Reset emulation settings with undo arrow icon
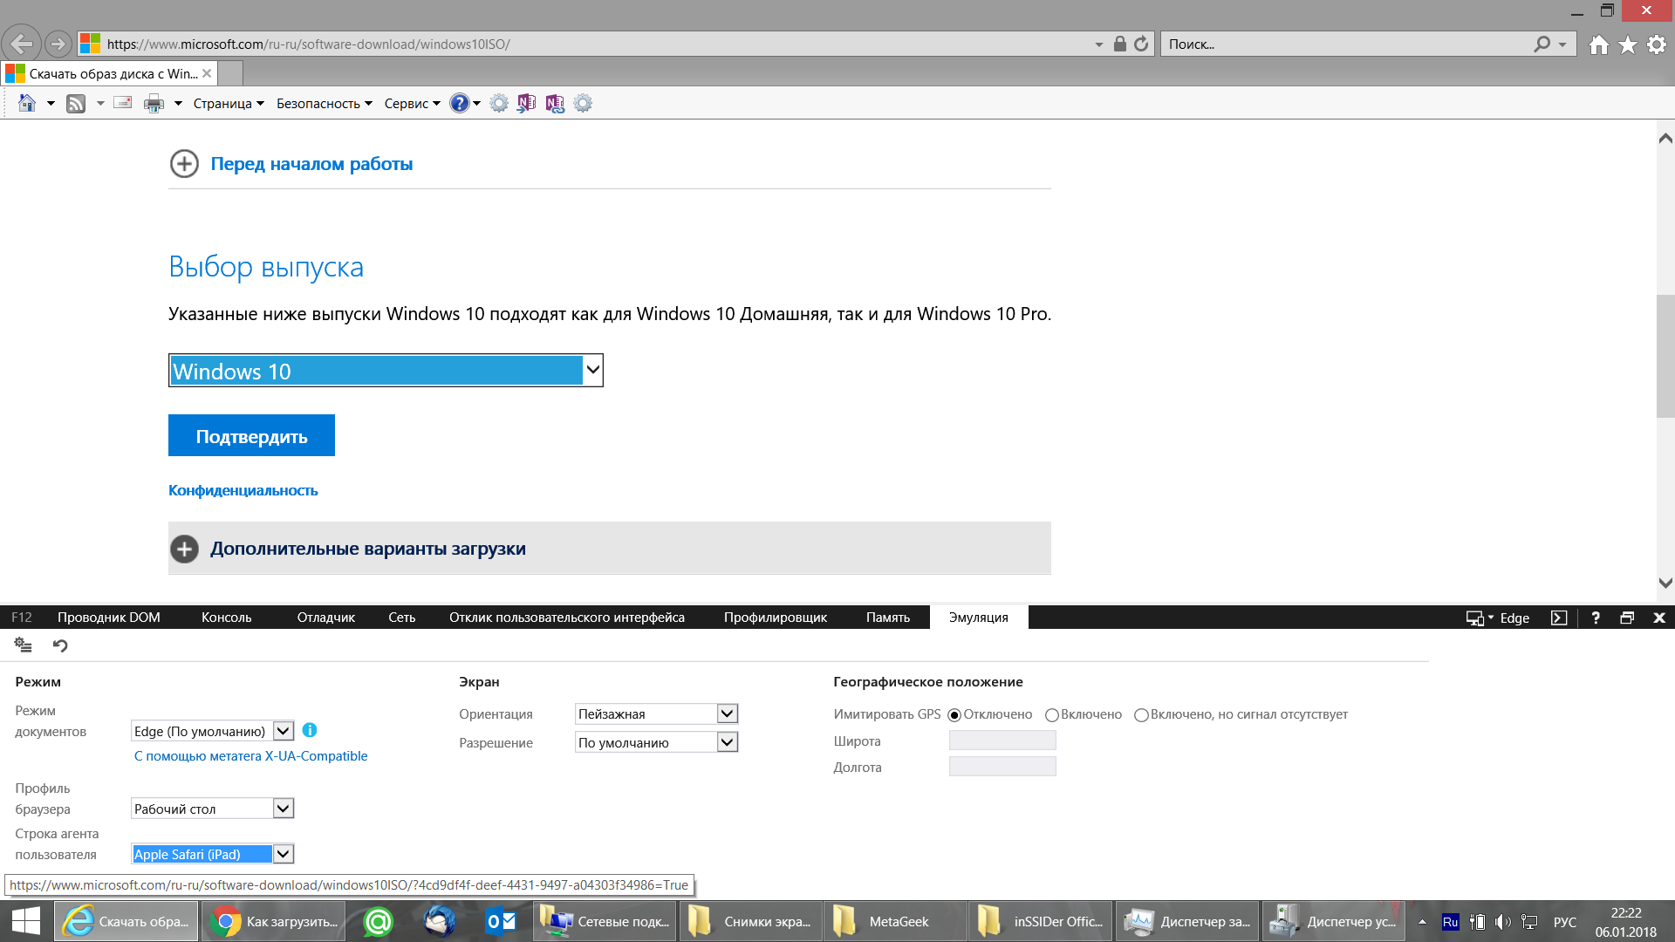Screen dimensions: 1675x942 click(x=60, y=645)
